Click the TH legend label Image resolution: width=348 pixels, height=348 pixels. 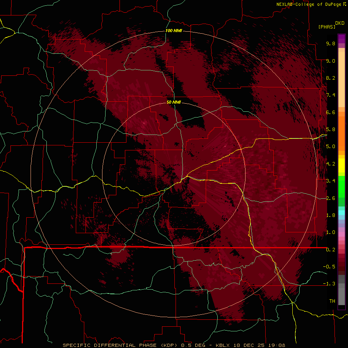(332, 301)
